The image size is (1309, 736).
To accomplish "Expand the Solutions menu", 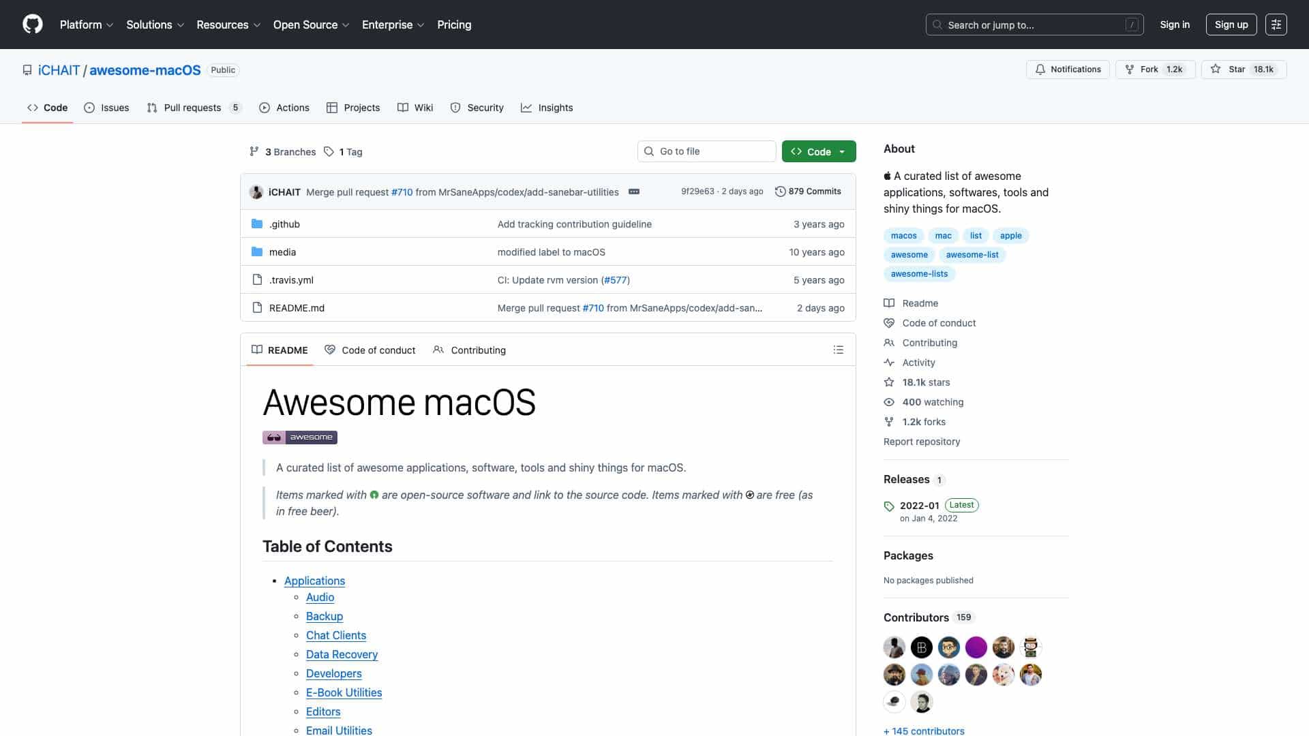I will (155, 25).
